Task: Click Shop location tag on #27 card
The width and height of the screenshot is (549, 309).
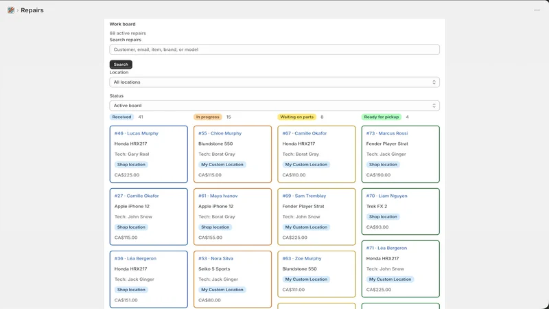Action: click(131, 227)
